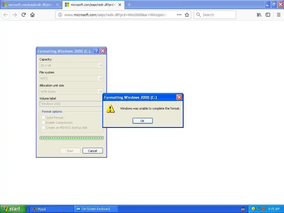Close the first inactive microsoft.com tab
The image size is (284, 213).
(57, 5)
